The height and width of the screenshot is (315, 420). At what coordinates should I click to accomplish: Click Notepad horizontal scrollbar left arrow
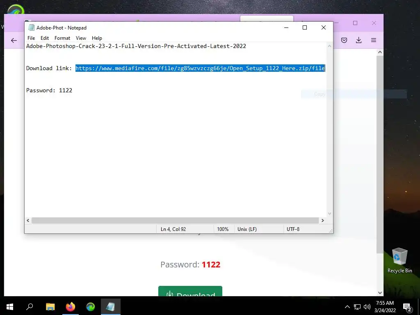(28, 220)
